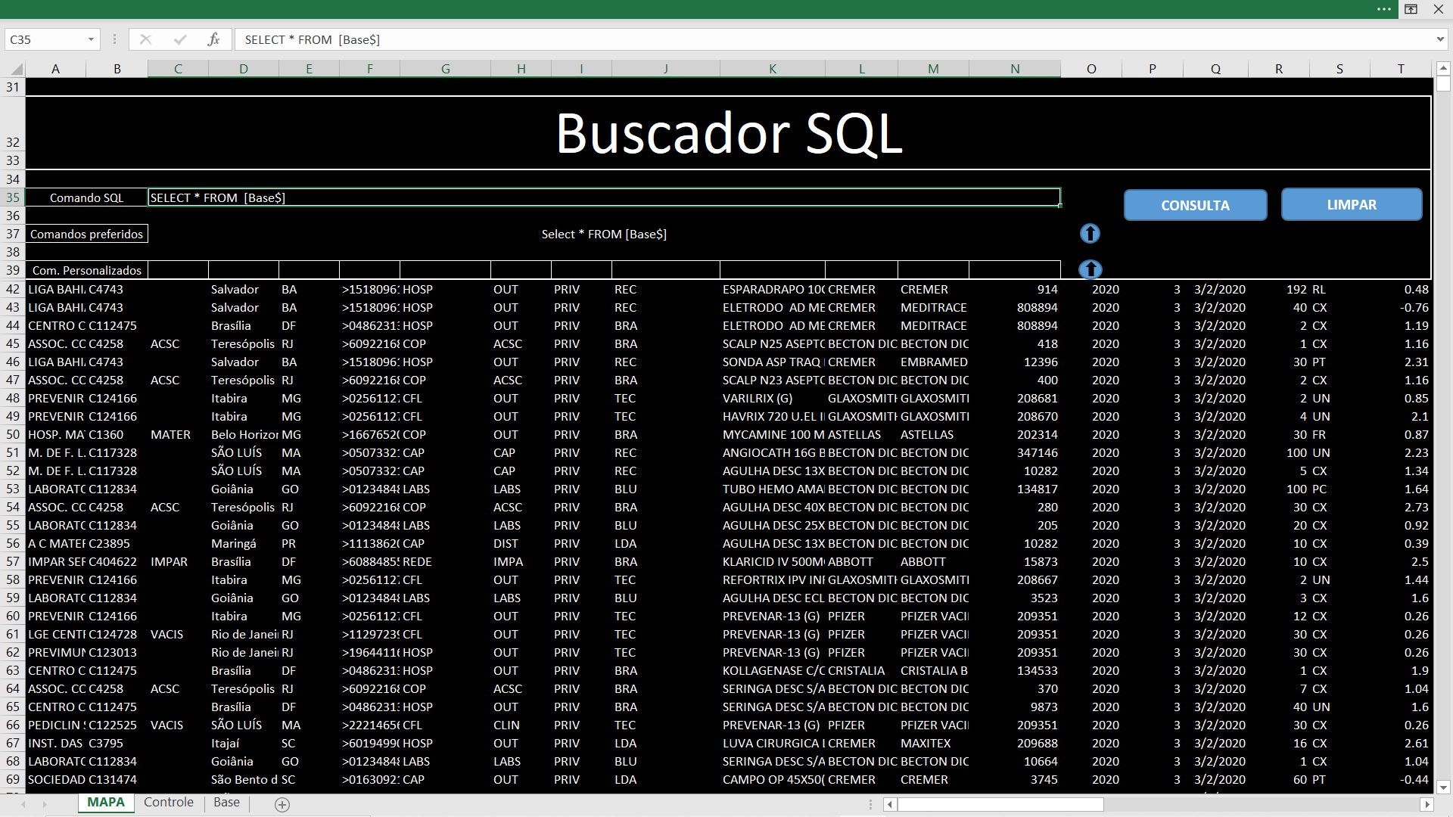Click sheet tab scroll right arrow
This screenshot has height=817, width=1453.
point(45,804)
